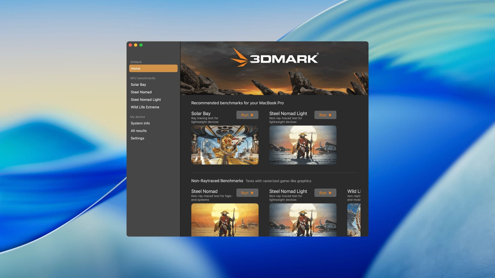Go to Home in the sidebar

coord(153,68)
